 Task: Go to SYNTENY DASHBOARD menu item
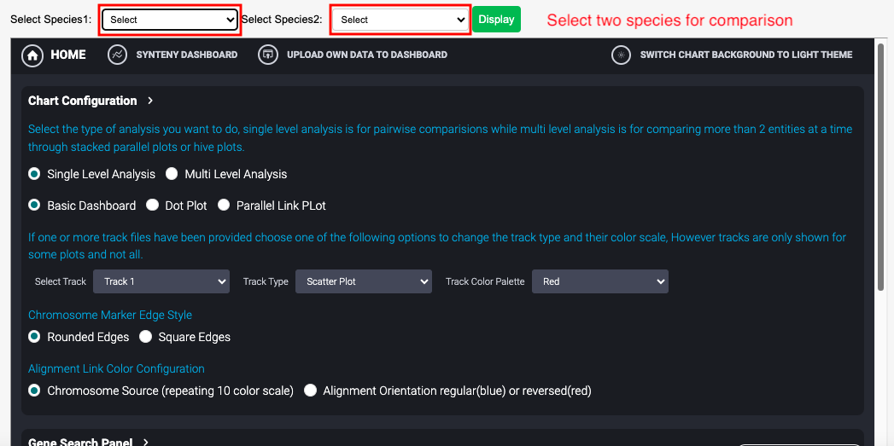(x=186, y=55)
